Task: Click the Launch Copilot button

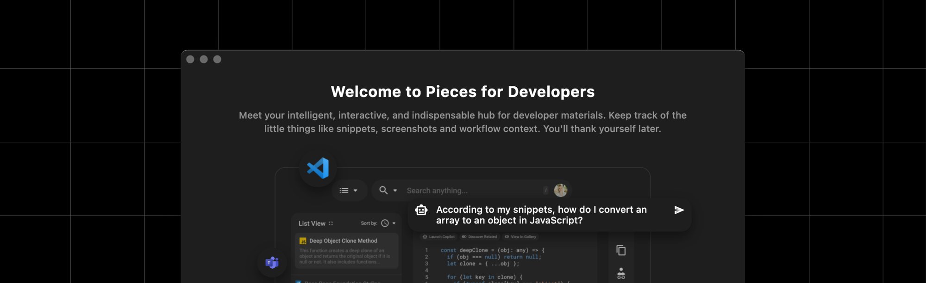Action: pos(438,237)
